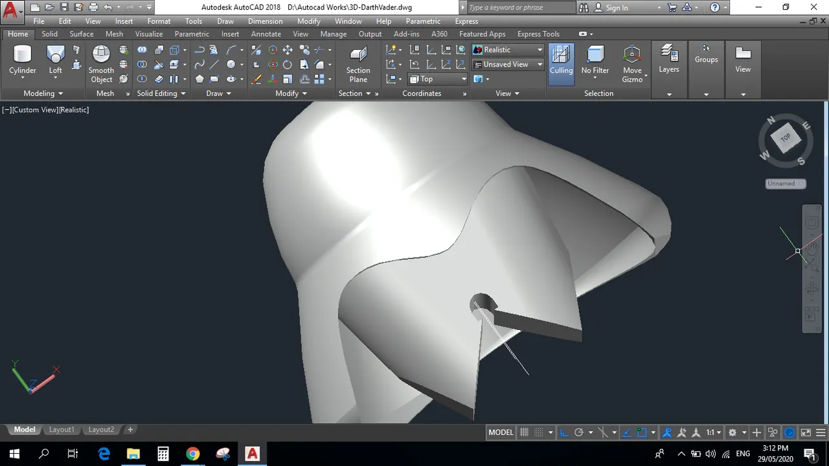Click the Solid Subtract icon
The height and width of the screenshot is (466, 829).
pyautogui.click(x=142, y=64)
